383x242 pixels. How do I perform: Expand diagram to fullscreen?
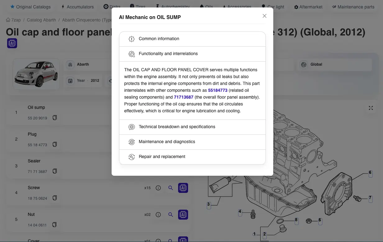tap(371, 108)
